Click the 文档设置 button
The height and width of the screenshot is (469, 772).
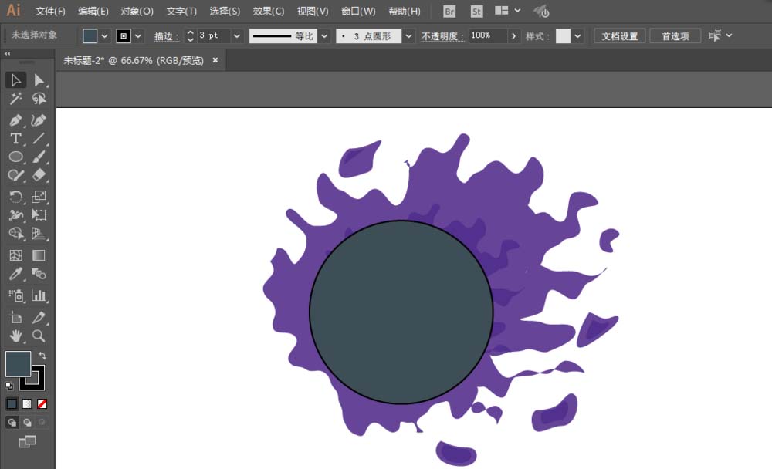coord(619,36)
